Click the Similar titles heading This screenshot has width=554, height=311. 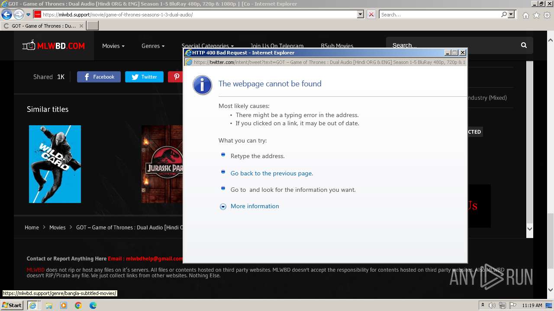[x=48, y=109]
